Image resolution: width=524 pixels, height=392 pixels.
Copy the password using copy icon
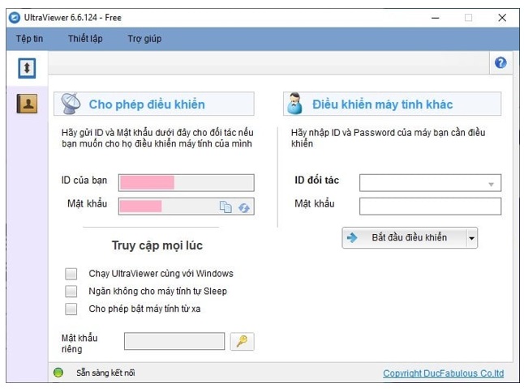[225, 207]
